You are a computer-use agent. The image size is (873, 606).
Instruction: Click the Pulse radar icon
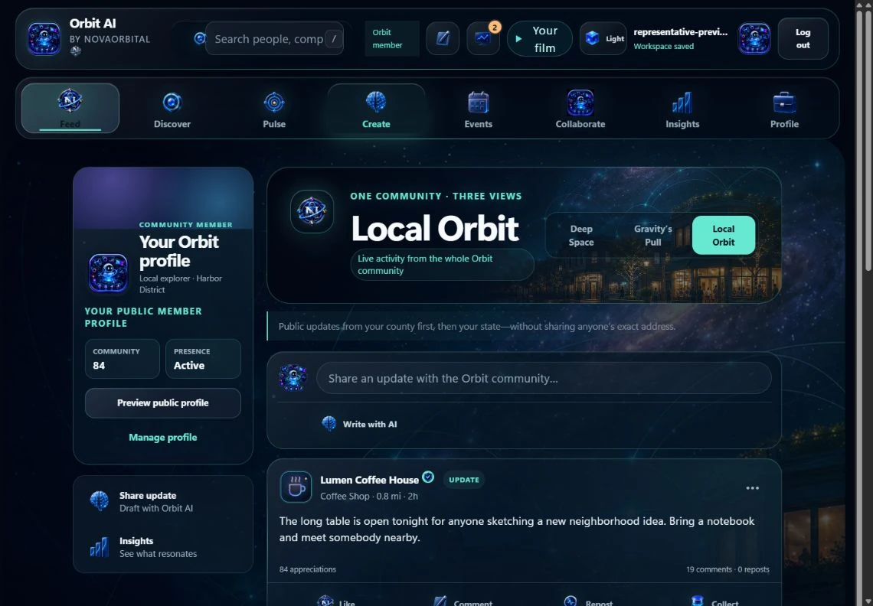click(x=274, y=103)
